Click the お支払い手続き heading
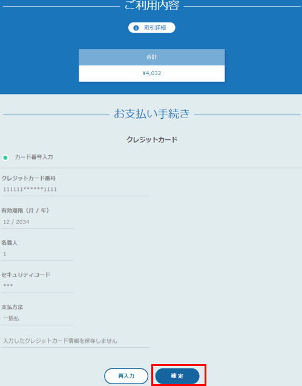302x386 pixels. click(x=152, y=114)
